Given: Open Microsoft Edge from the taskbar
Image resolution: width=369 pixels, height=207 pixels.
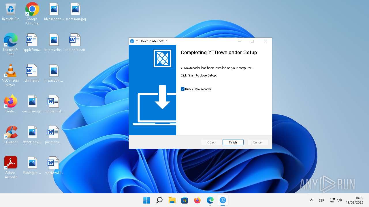Looking at the screenshot, I should [x=210, y=200].
